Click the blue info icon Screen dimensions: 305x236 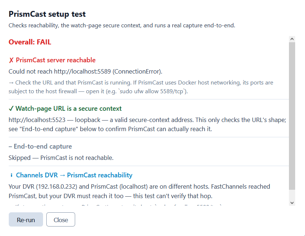(x=11, y=175)
